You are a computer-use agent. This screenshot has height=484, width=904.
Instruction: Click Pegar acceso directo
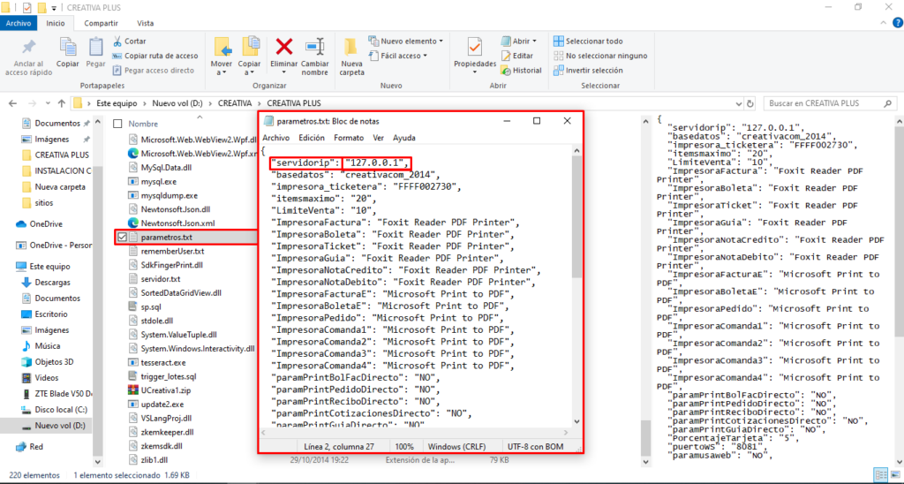click(153, 71)
